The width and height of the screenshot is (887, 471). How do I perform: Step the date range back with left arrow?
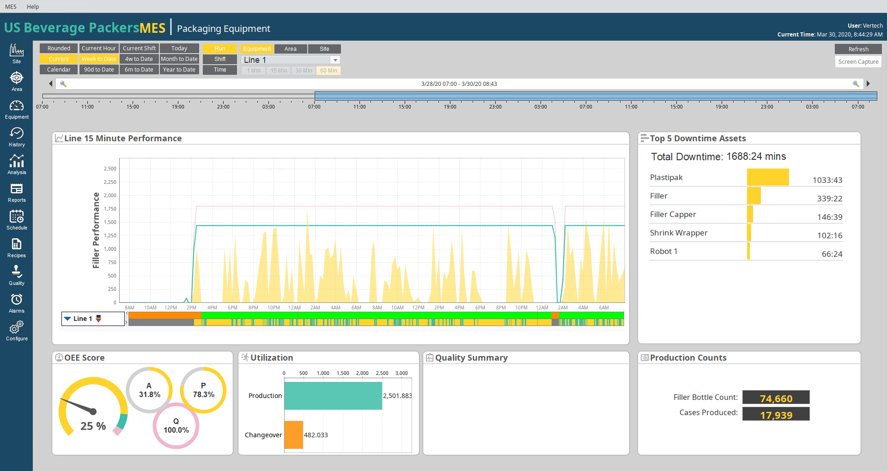[x=50, y=84]
